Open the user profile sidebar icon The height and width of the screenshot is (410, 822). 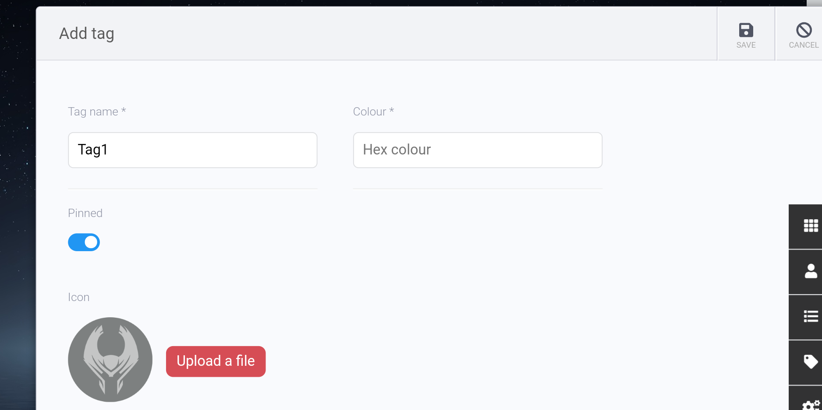point(811,271)
